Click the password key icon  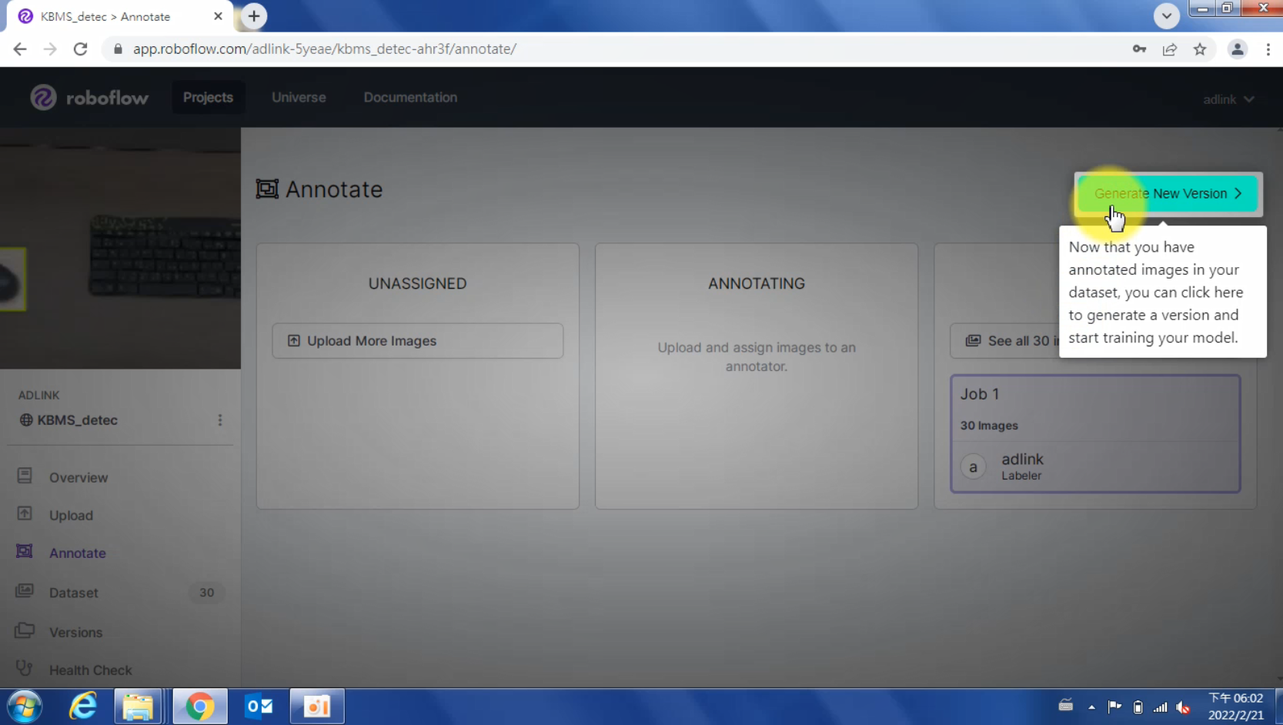(1139, 49)
